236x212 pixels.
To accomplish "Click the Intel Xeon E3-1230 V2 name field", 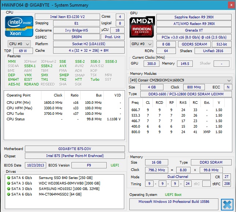I will pos(67,17).
